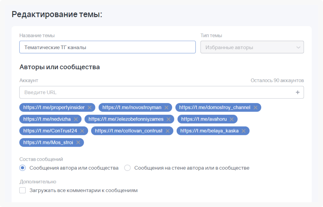323x207 pixels.
Task: Click the chevron arrow in 'Избранные авторы' field
Action: coord(298,47)
